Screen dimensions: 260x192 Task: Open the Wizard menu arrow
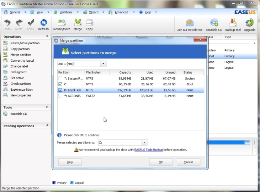103,12
